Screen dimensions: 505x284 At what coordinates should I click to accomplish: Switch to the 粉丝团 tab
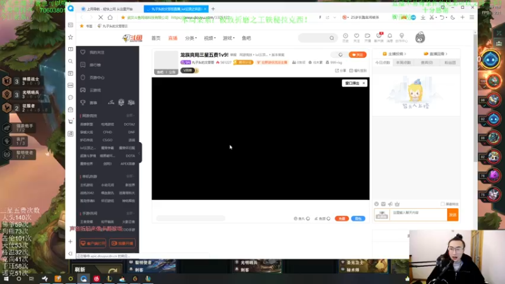point(450,62)
